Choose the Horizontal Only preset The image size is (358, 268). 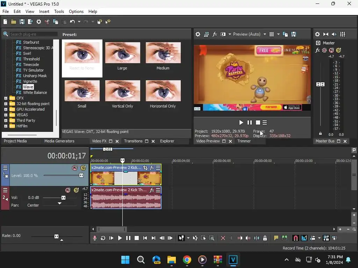point(163,94)
